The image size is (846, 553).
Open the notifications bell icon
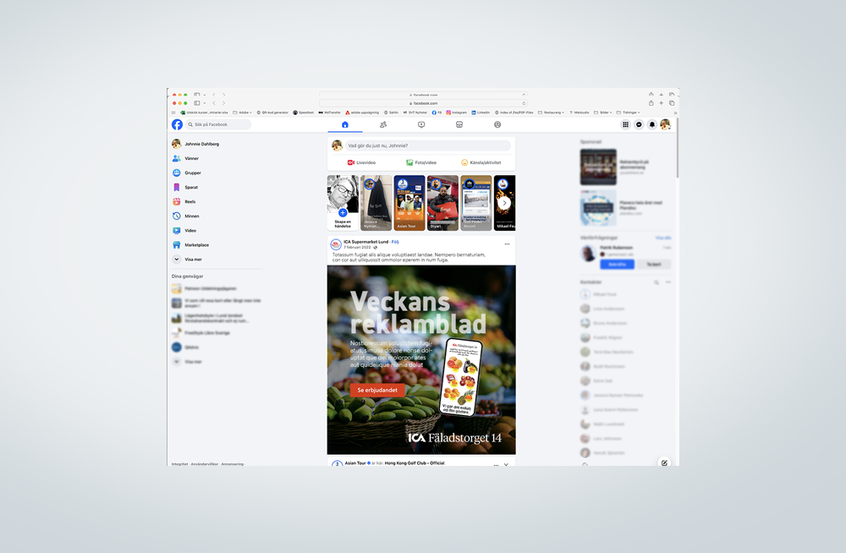point(652,124)
